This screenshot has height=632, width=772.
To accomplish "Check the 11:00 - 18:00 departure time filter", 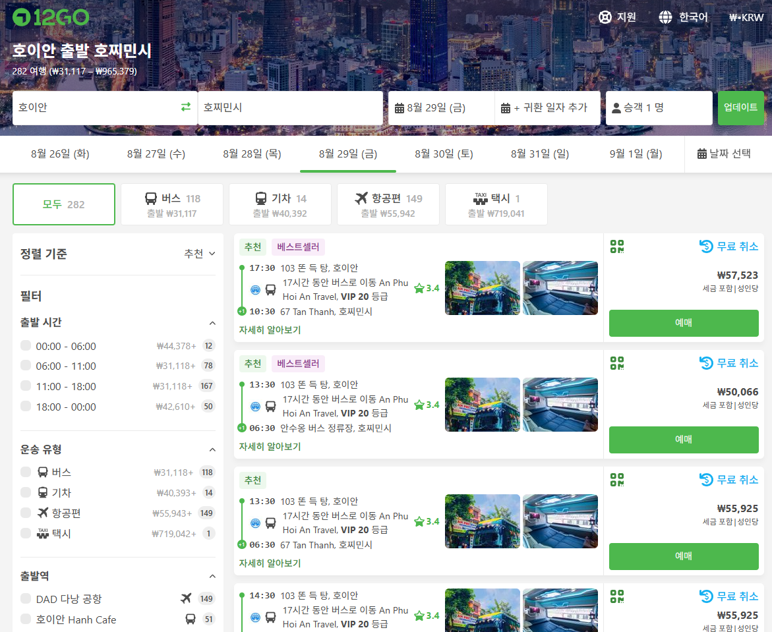I will click(26, 386).
